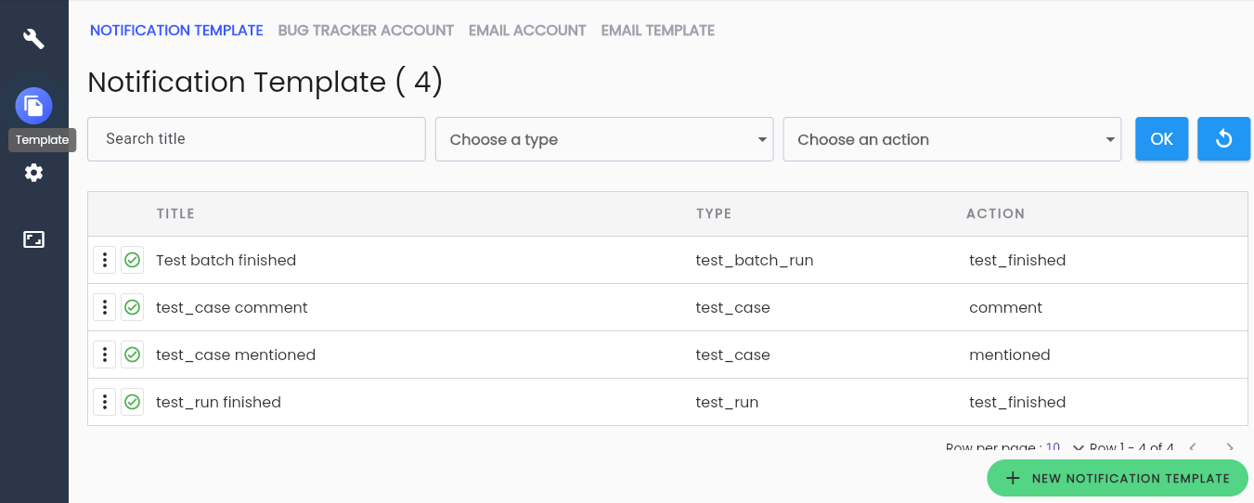Click the reset filters refresh button

[x=1223, y=139]
